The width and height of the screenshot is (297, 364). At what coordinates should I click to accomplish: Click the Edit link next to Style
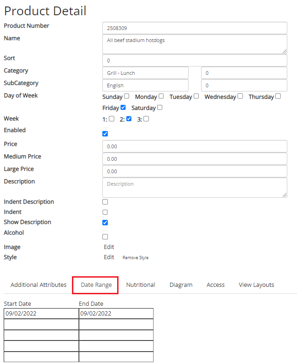109,257
